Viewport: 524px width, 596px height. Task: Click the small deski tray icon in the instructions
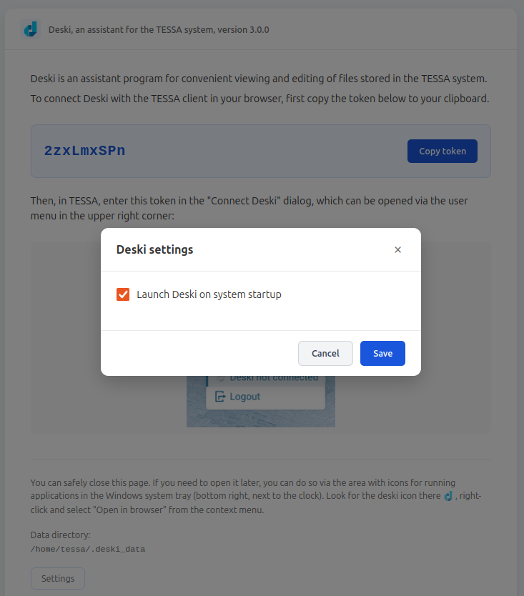449,496
